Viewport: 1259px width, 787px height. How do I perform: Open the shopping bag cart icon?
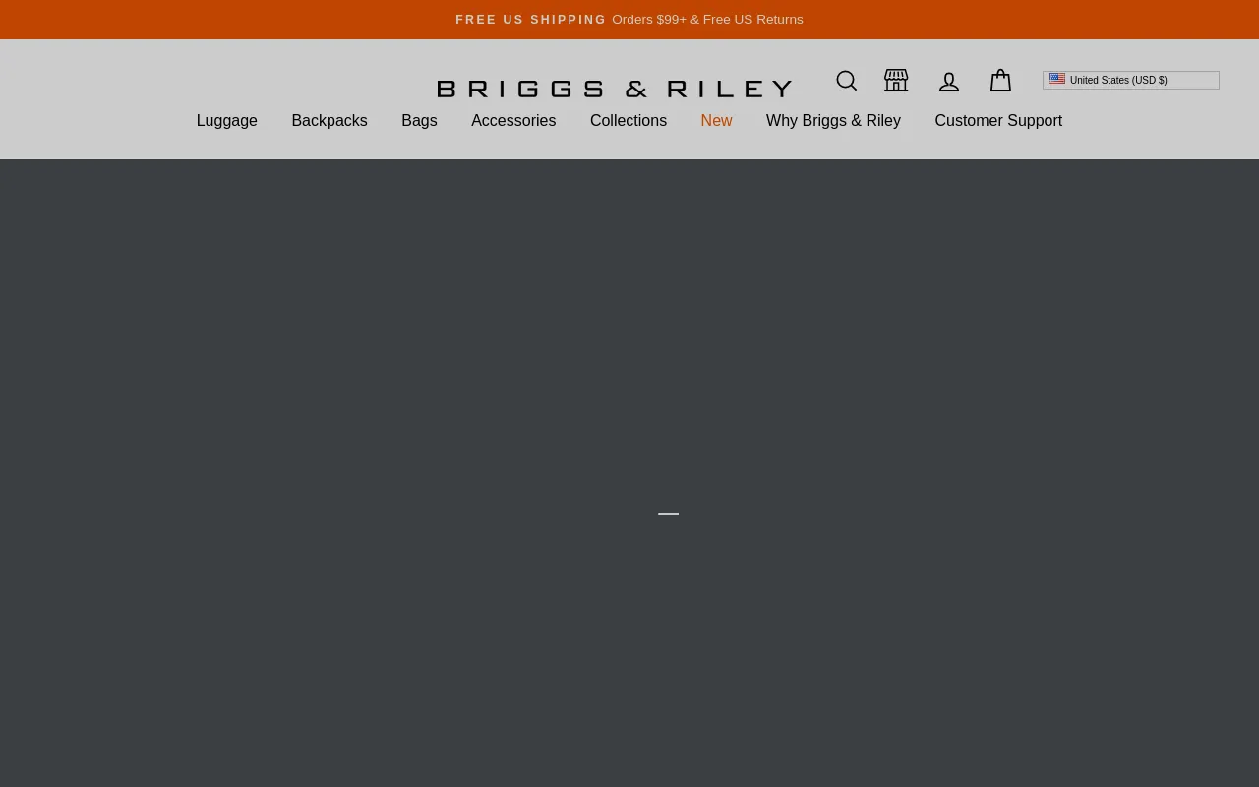(x=1000, y=81)
